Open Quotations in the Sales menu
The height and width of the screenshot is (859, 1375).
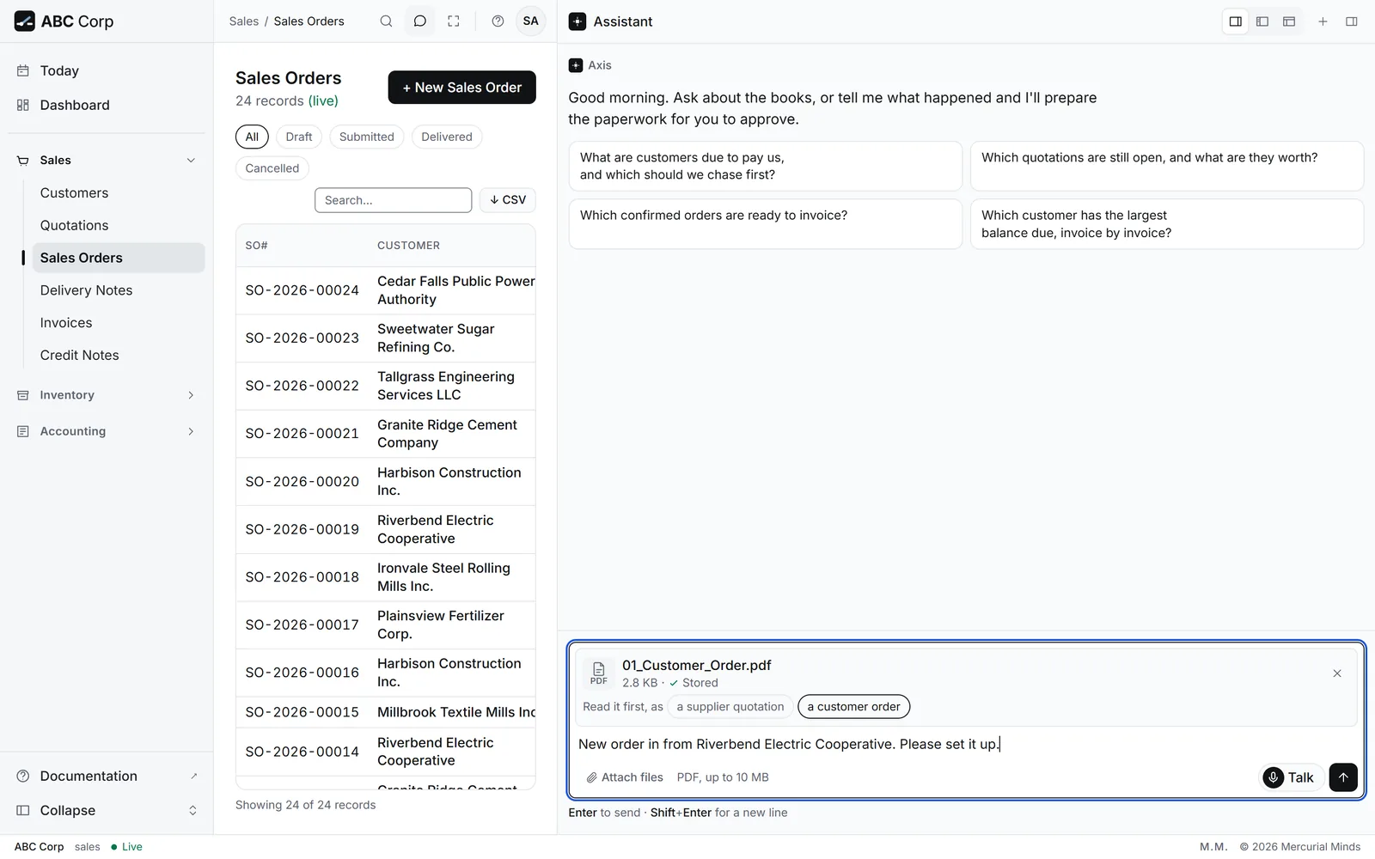click(x=119, y=226)
